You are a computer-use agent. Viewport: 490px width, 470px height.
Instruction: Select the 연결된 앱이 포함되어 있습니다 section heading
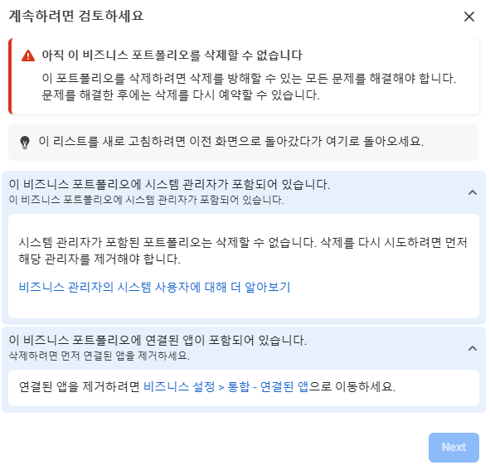[x=158, y=340]
